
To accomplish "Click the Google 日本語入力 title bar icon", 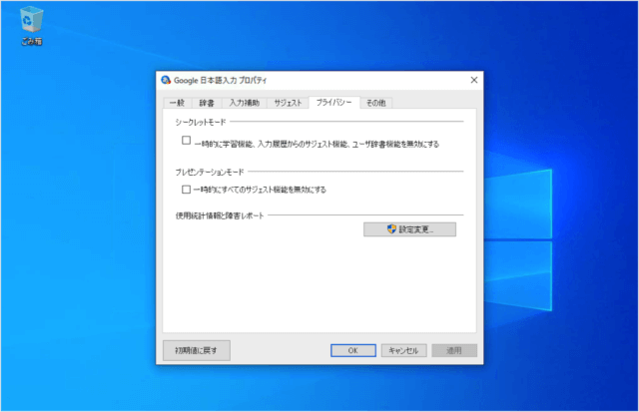I will coord(166,80).
